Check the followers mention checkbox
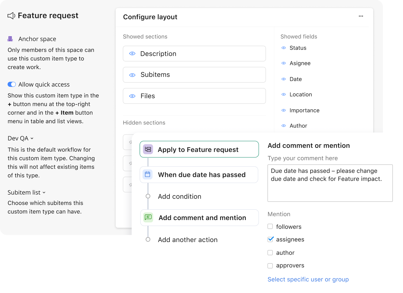This screenshot has width=403, height=293. tap(270, 226)
